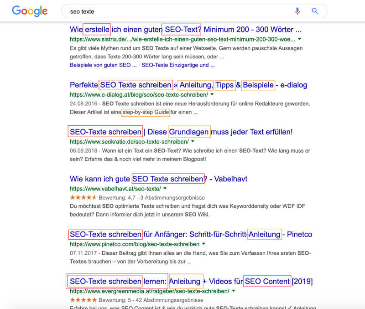Click the blue search magnifier icon
Viewport: 365px width, 309px height.
(315, 11)
